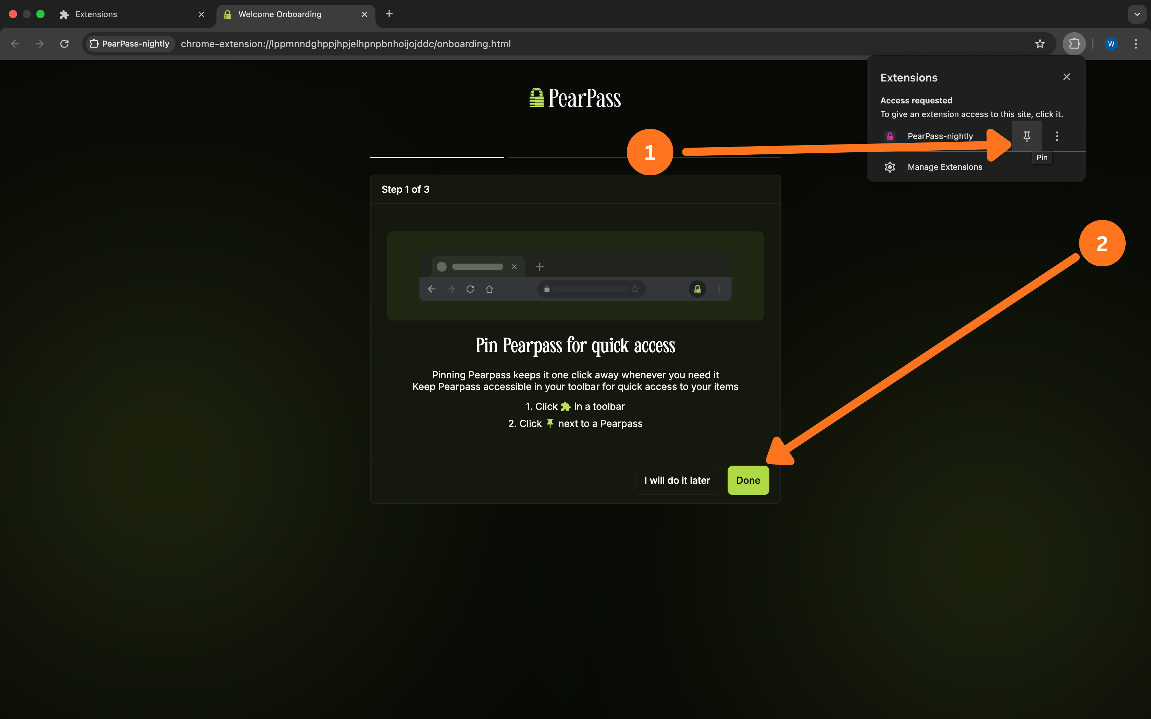Click 'Pin Pearpass for quick access' heading
This screenshot has height=719, width=1151.
click(x=575, y=346)
